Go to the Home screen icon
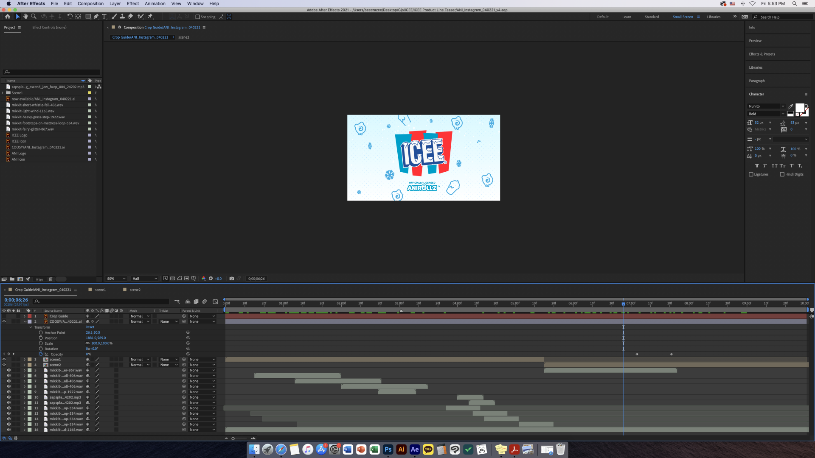This screenshot has width=815, height=458. 8,17
